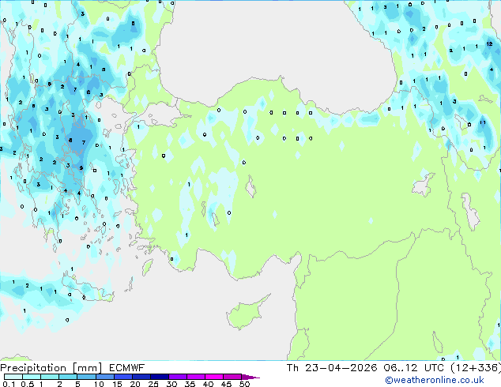Click the '12' precipitation value on the map
Viewport: 501px width, 387px height.
coord(489,44)
